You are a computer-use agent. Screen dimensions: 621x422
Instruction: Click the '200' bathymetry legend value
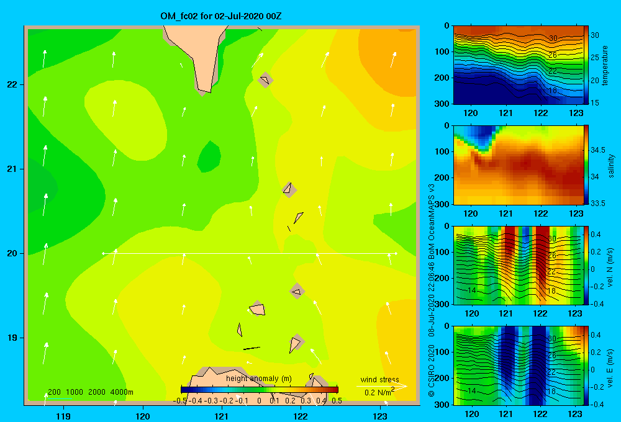(54, 392)
